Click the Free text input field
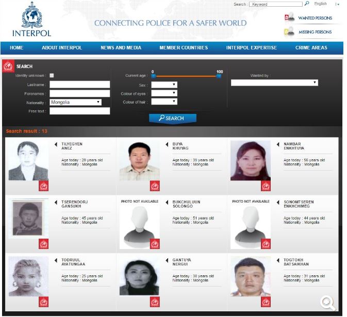This screenshot has height=317, width=347. pos(80,111)
